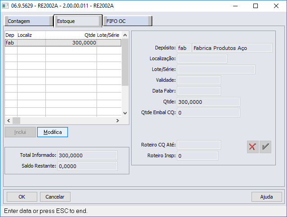Click the red X cancel icon

click(x=252, y=147)
